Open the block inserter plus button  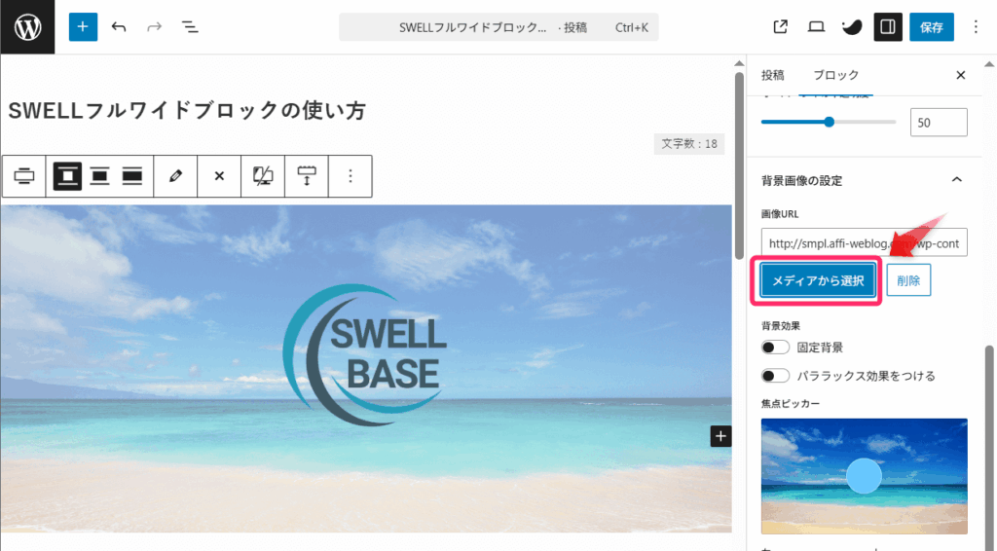83,26
